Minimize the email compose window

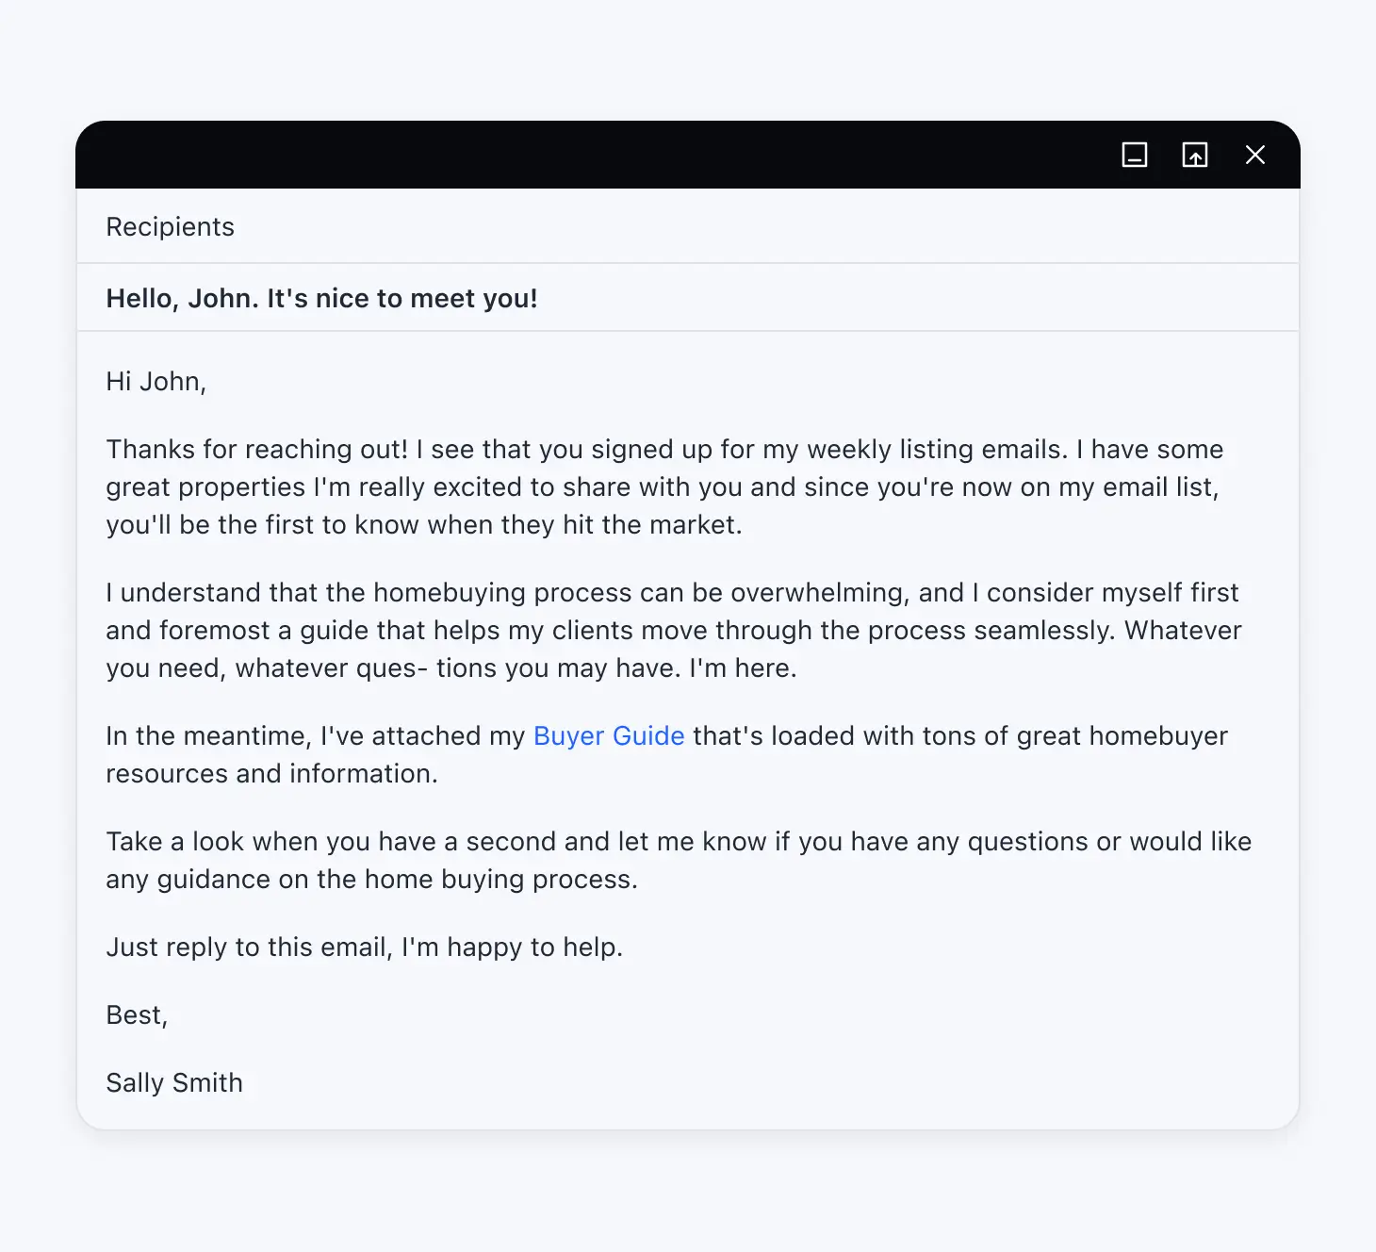click(x=1135, y=155)
